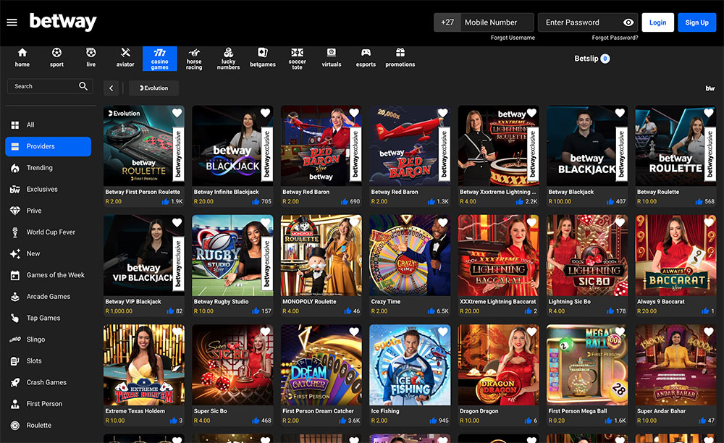Open the hamburger menu icon

[12, 22]
